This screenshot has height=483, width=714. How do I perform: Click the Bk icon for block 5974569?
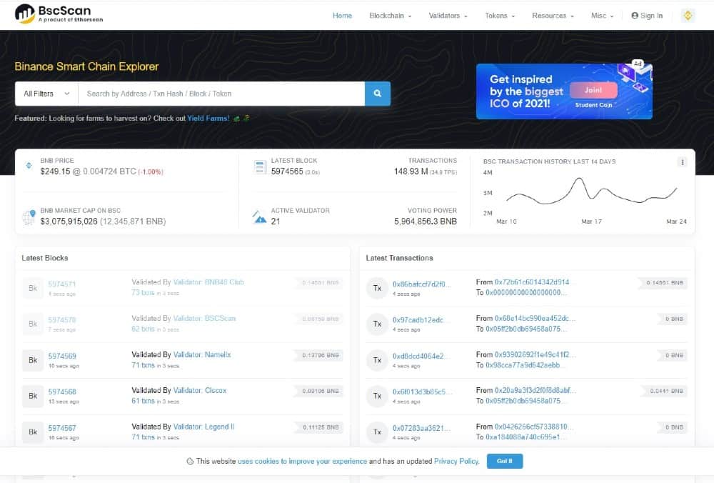coord(33,360)
